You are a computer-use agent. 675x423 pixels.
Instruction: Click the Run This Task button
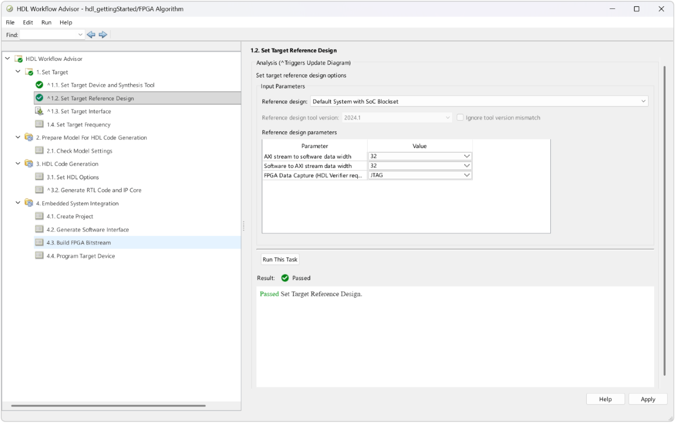tap(280, 259)
